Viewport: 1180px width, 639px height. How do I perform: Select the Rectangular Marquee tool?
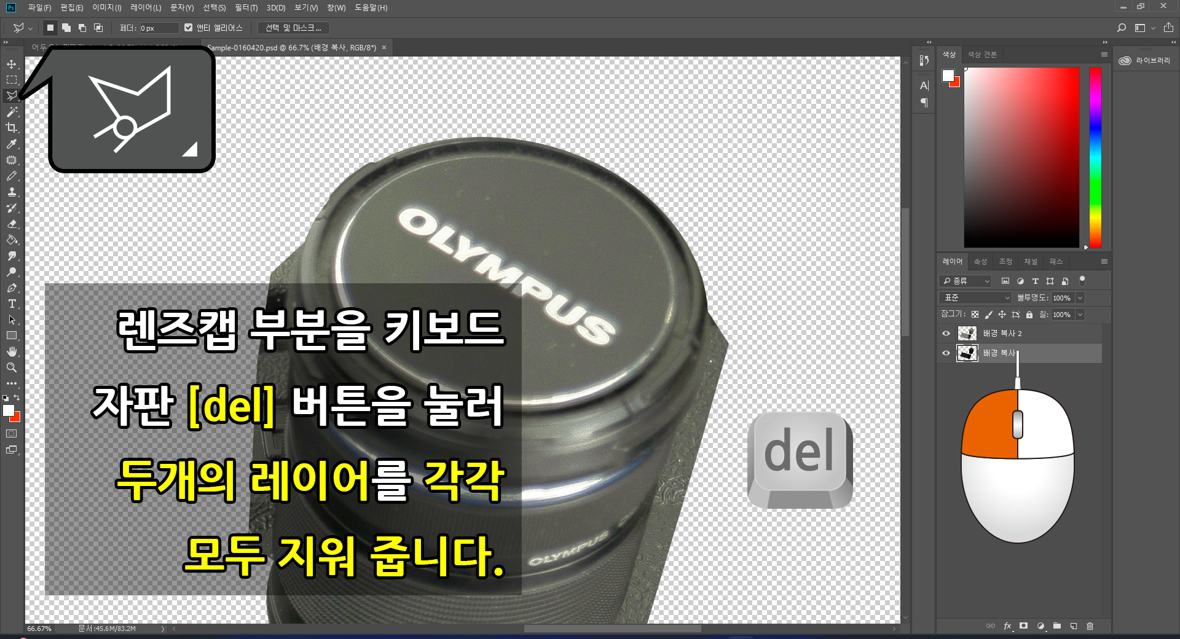click(x=12, y=80)
